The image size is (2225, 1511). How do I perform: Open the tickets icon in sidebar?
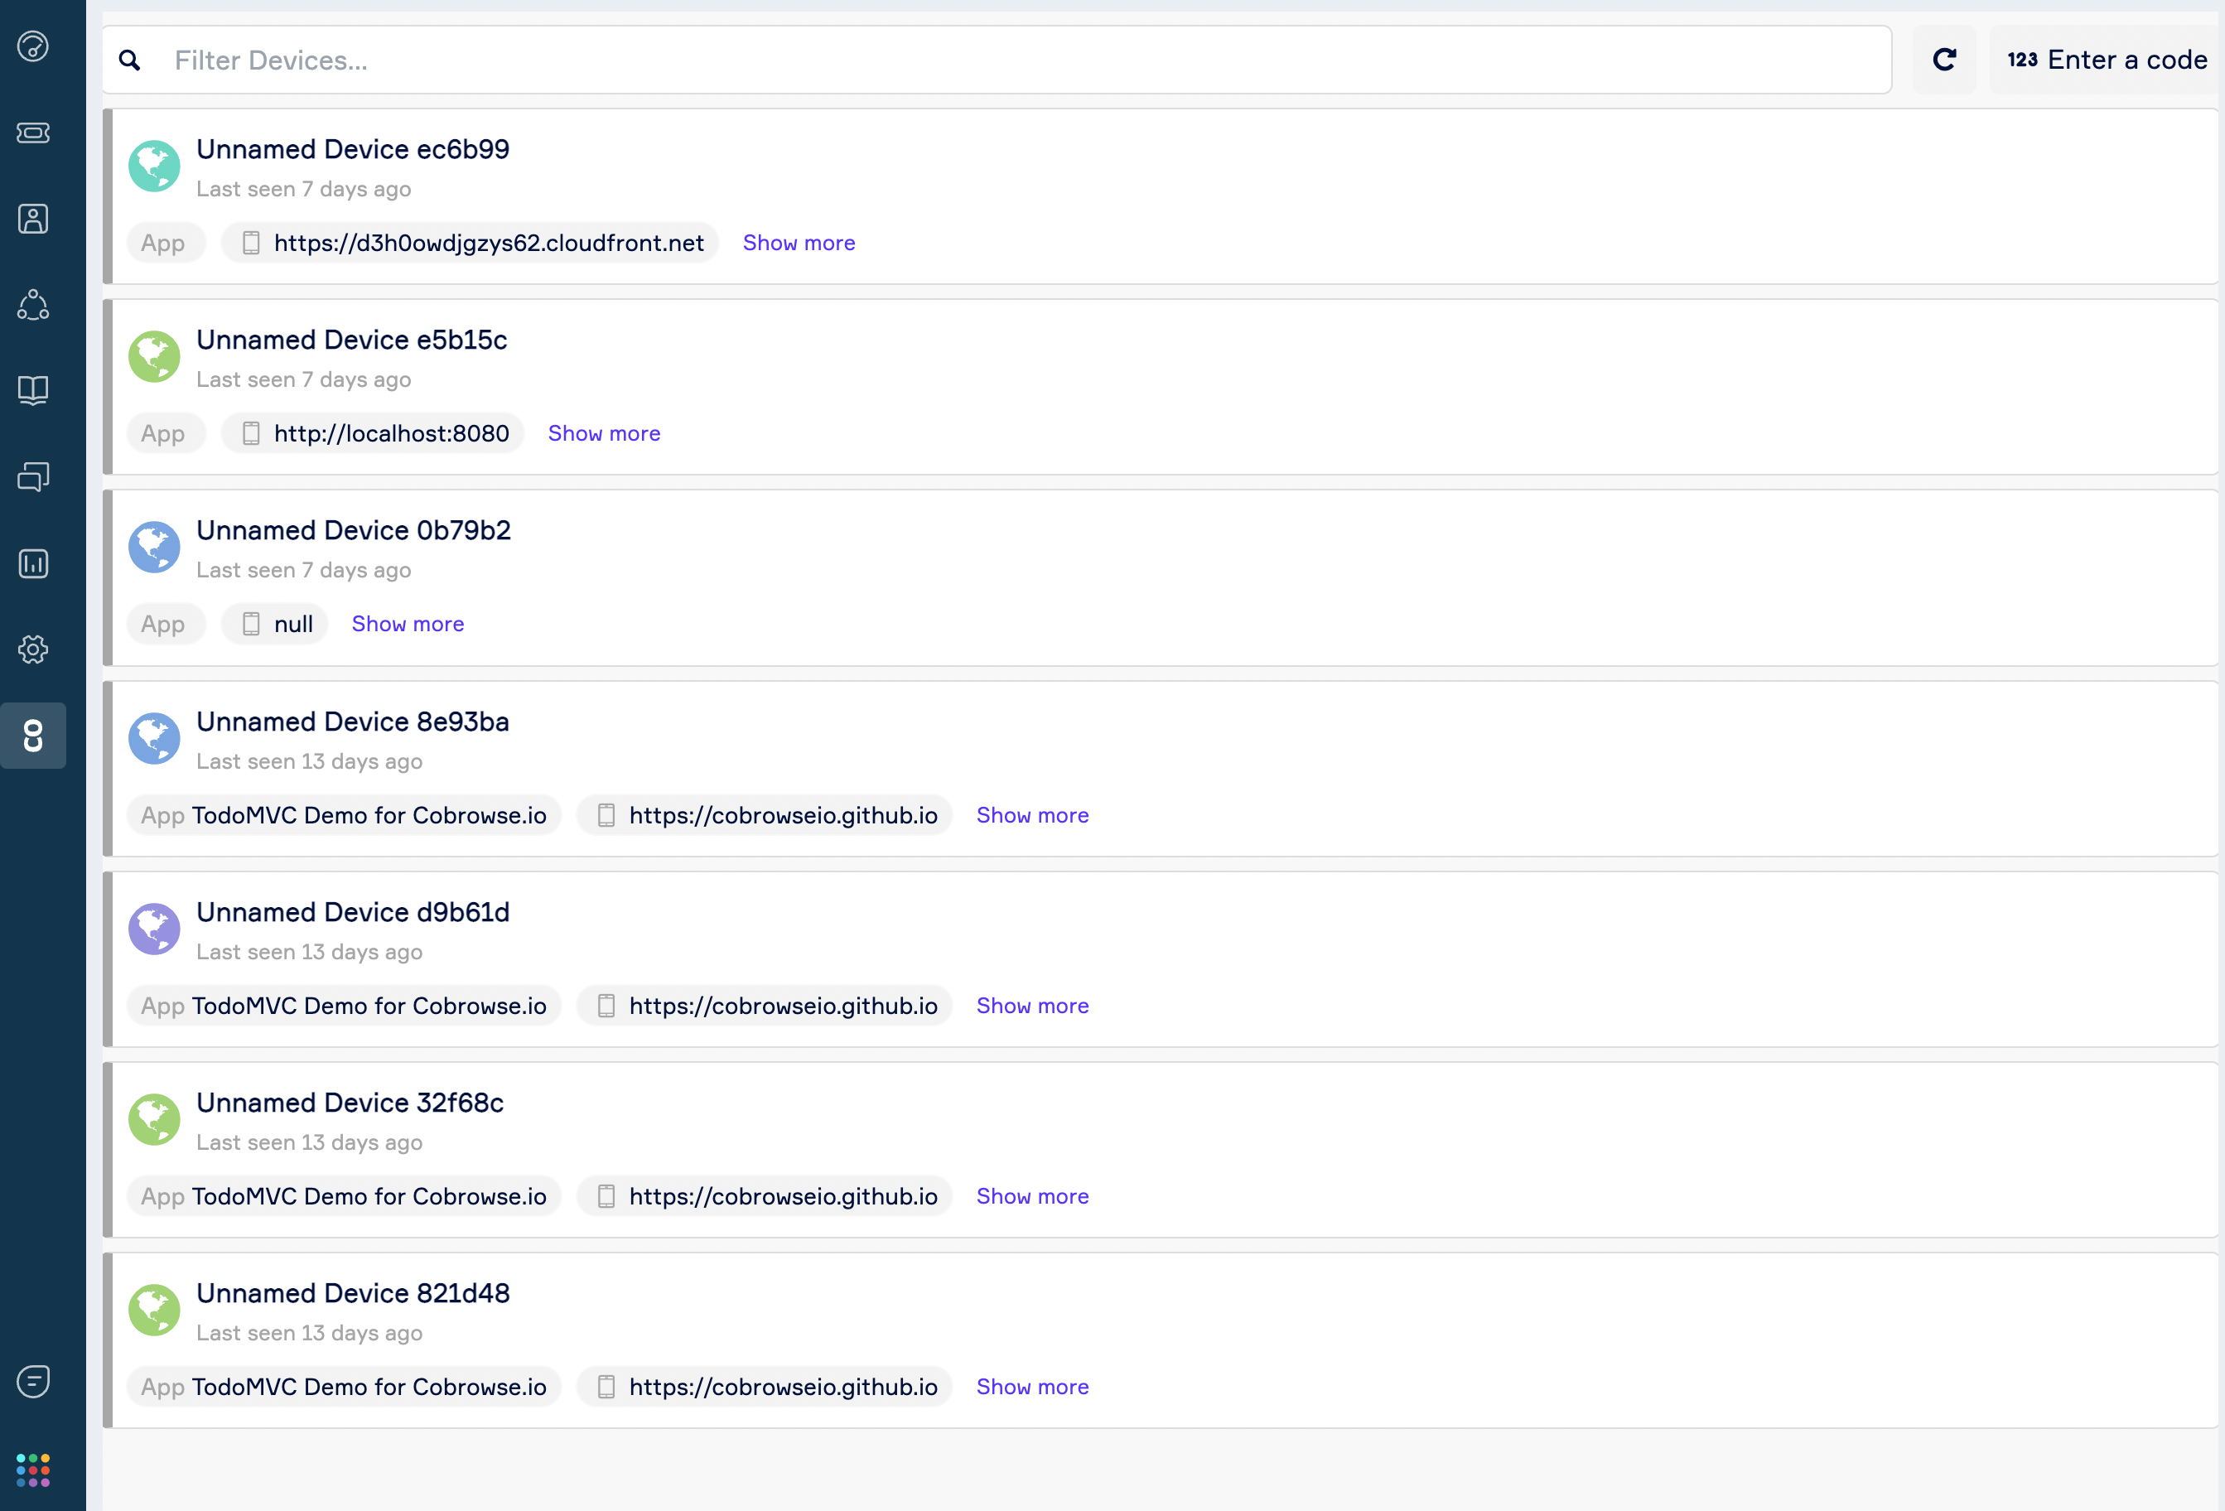[33, 133]
